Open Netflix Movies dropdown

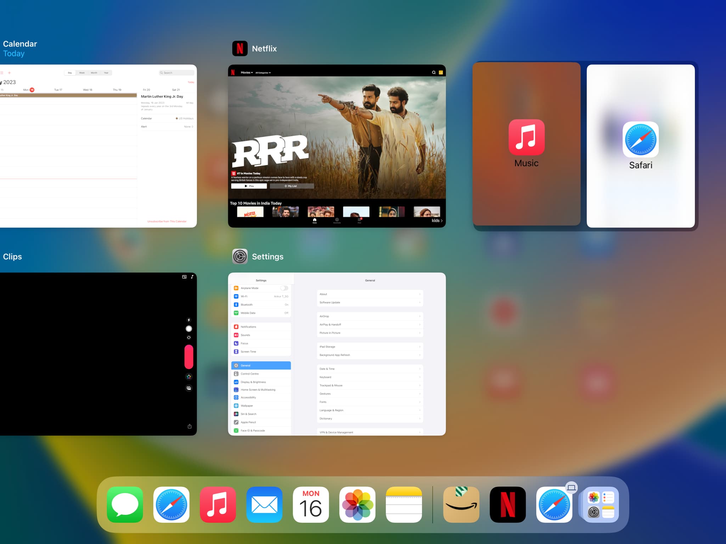pos(247,73)
